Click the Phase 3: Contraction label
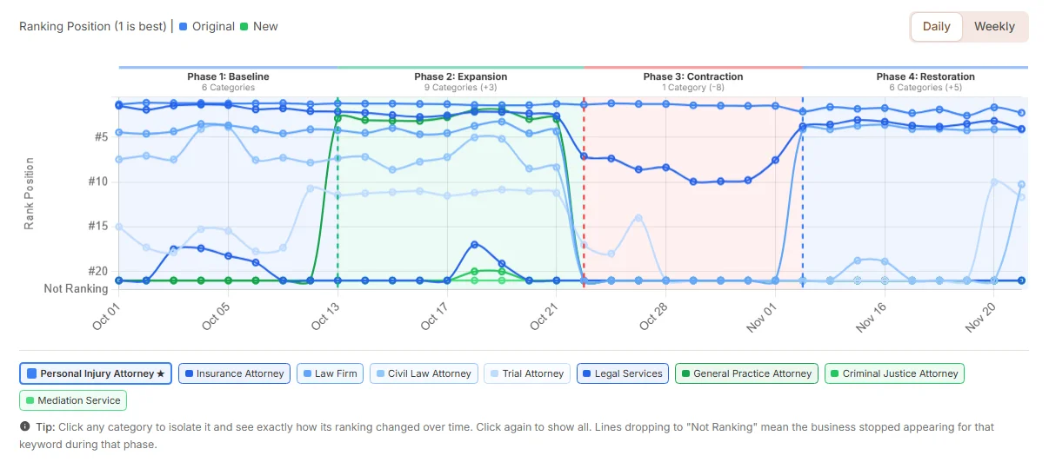Screen dimensions: 1049x462 point(693,76)
